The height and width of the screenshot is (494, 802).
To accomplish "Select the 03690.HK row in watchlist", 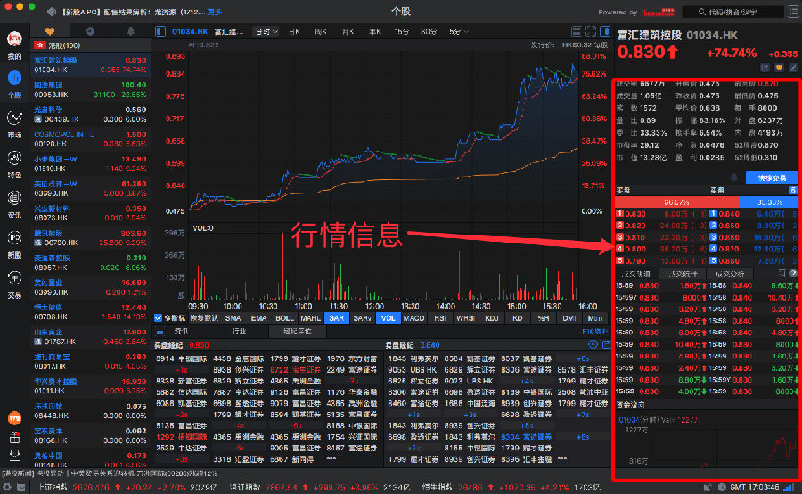I will coord(91,188).
